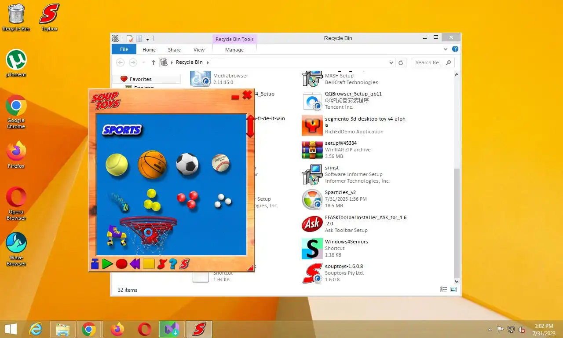Click the red music note icon
The height and width of the screenshot is (338, 563).
click(x=162, y=264)
